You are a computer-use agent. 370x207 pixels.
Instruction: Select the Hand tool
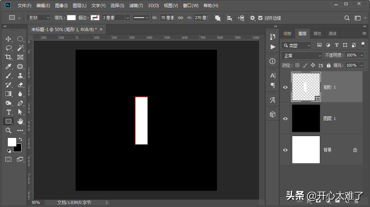pyautogui.click(x=20, y=121)
